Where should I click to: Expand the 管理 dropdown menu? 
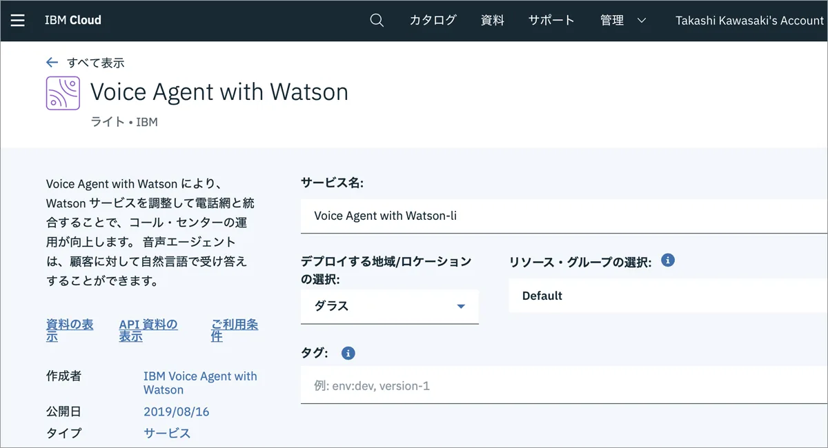[623, 21]
